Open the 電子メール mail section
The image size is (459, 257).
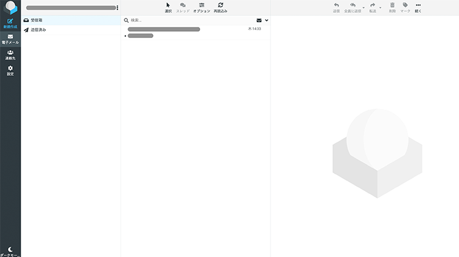tap(10, 39)
